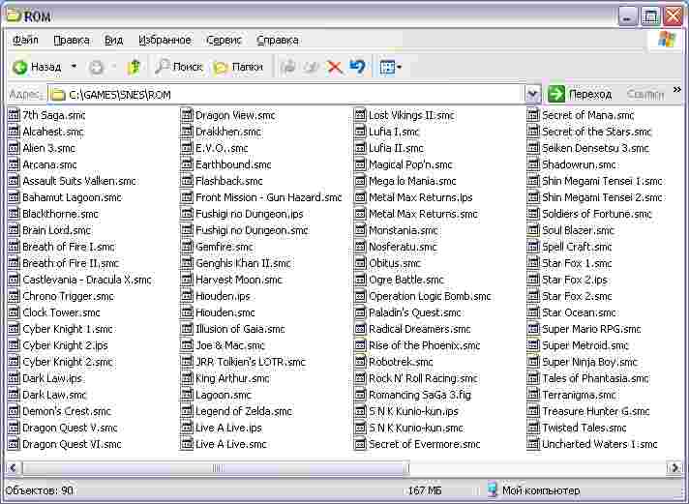The height and width of the screenshot is (504, 689).
Task: Select Super Mario RPG.smc file icon
Action: (533, 329)
